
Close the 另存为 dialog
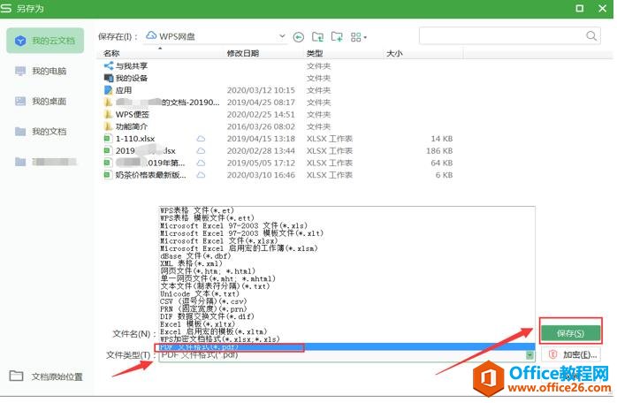pyautogui.click(x=602, y=8)
